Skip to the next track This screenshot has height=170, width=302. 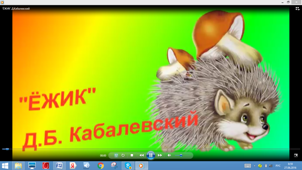coord(160,155)
